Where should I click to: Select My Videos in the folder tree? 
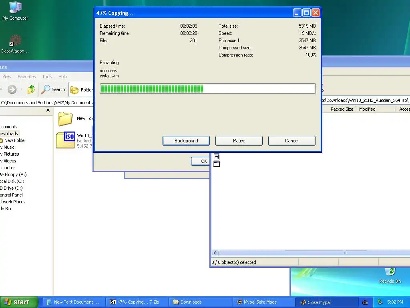(8, 161)
